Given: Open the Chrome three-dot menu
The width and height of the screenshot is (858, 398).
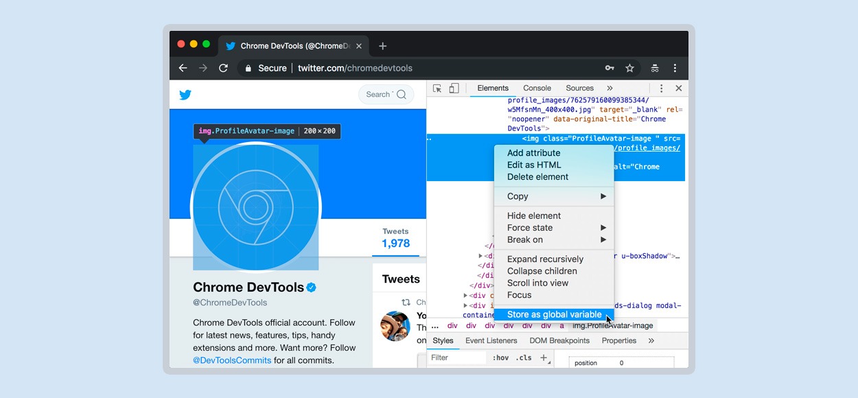Looking at the screenshot, I should (675, 68).
